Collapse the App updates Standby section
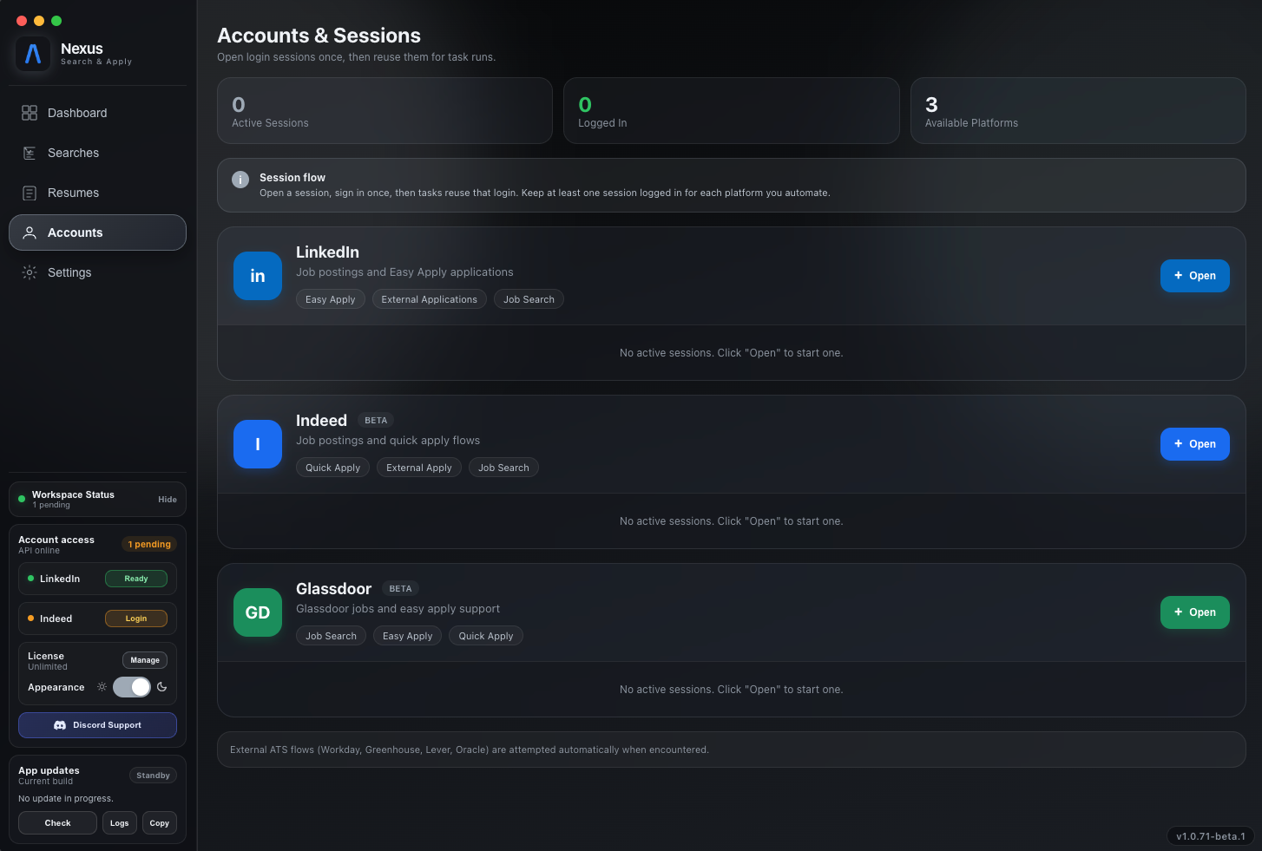The height and width of the screenshot is (851, 1262). (153, 775)
